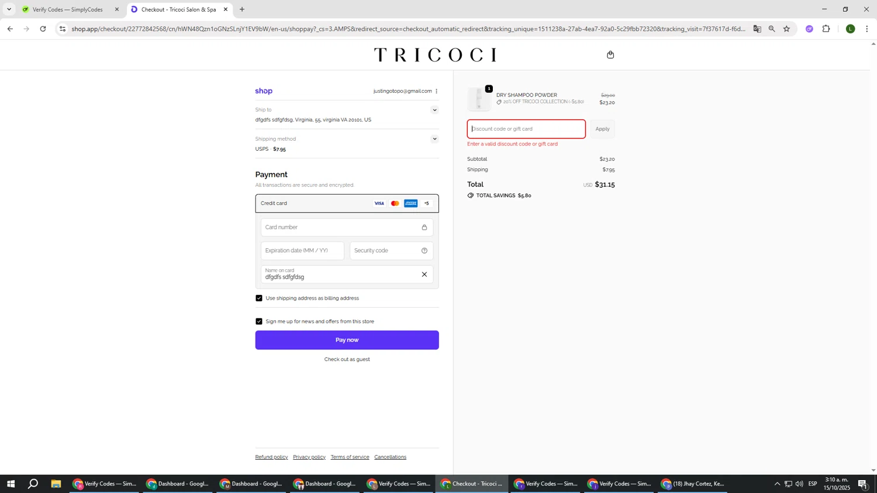Focus the Discount code or gift card field
877x493 pixels.
click(x=526, y=129)
